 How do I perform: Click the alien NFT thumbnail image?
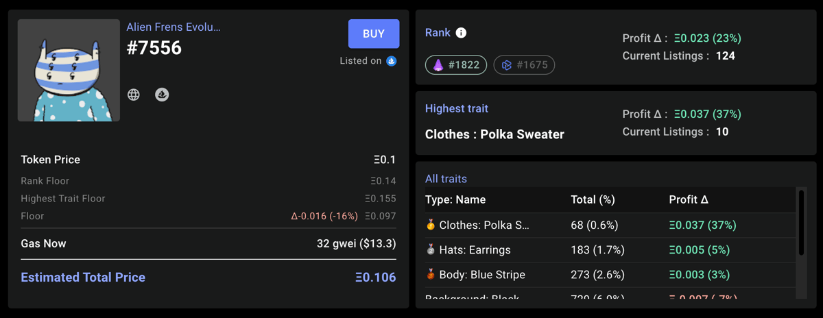click(69, 71)
